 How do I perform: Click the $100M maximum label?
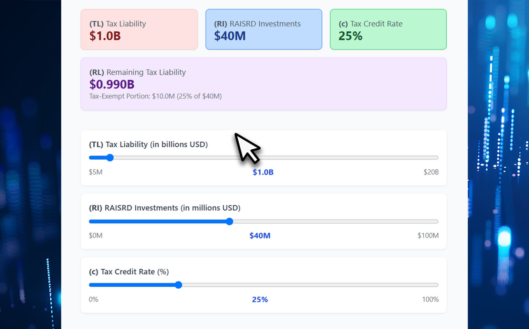click(x=428, y=236)
